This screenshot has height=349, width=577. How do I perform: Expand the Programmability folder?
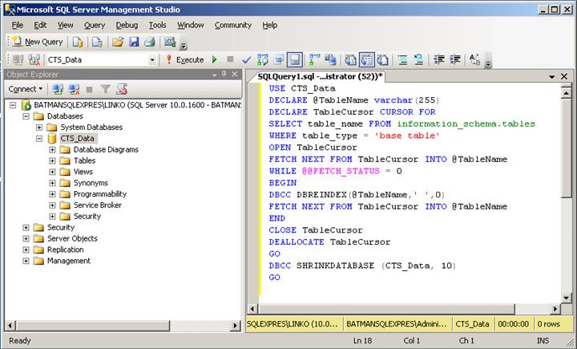(x=52, y=194)
